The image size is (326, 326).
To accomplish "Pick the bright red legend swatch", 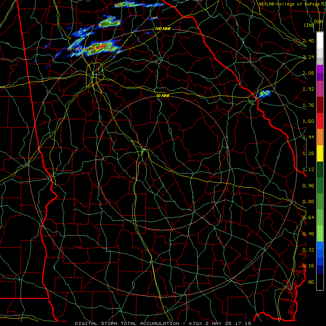I will tap(320, 121).
